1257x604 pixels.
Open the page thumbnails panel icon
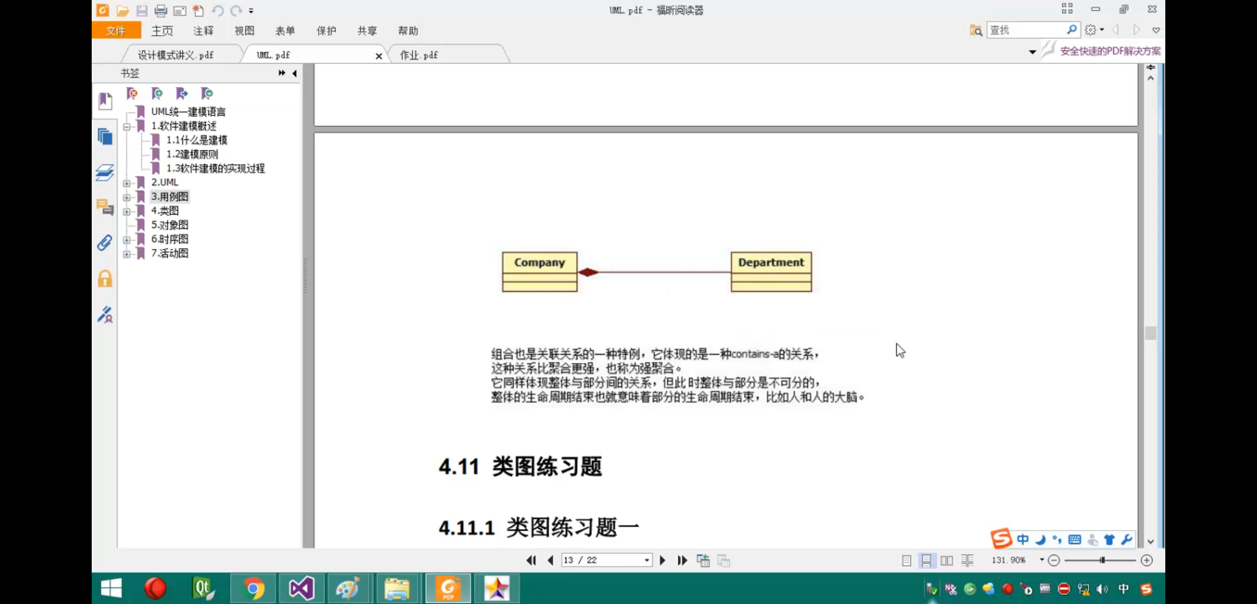pyautogui.click(x=105, y=136)
